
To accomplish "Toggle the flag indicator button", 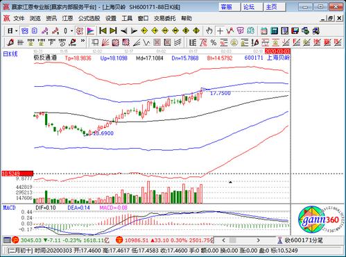I will coord(90,31).
